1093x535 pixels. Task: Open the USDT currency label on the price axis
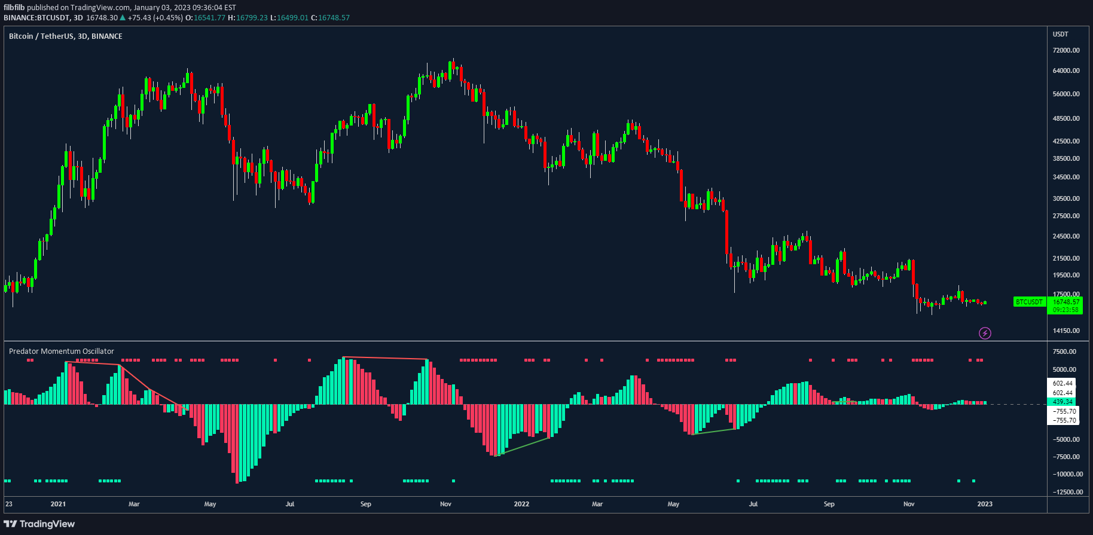coord(1060,34)
